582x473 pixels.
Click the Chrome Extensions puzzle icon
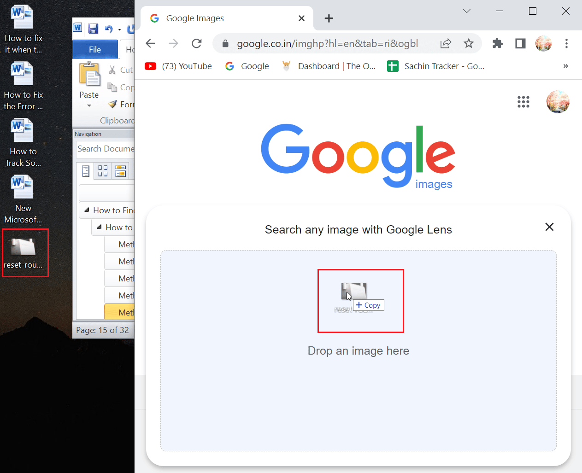pyautogui.click(x=497, y=43)
